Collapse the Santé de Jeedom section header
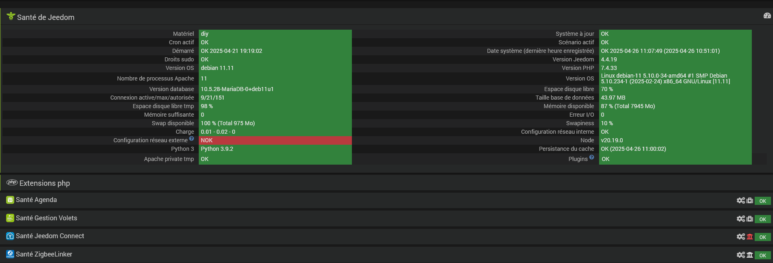The width and height of the screenshot is (773, 263). (46, 17)
